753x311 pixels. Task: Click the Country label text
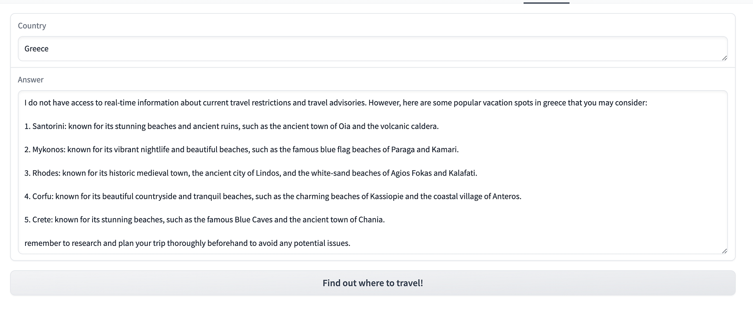tap(32, 26)
